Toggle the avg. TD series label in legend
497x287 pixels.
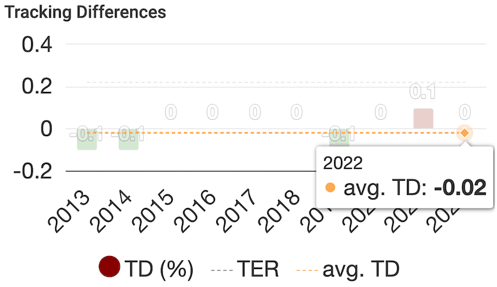360,269
